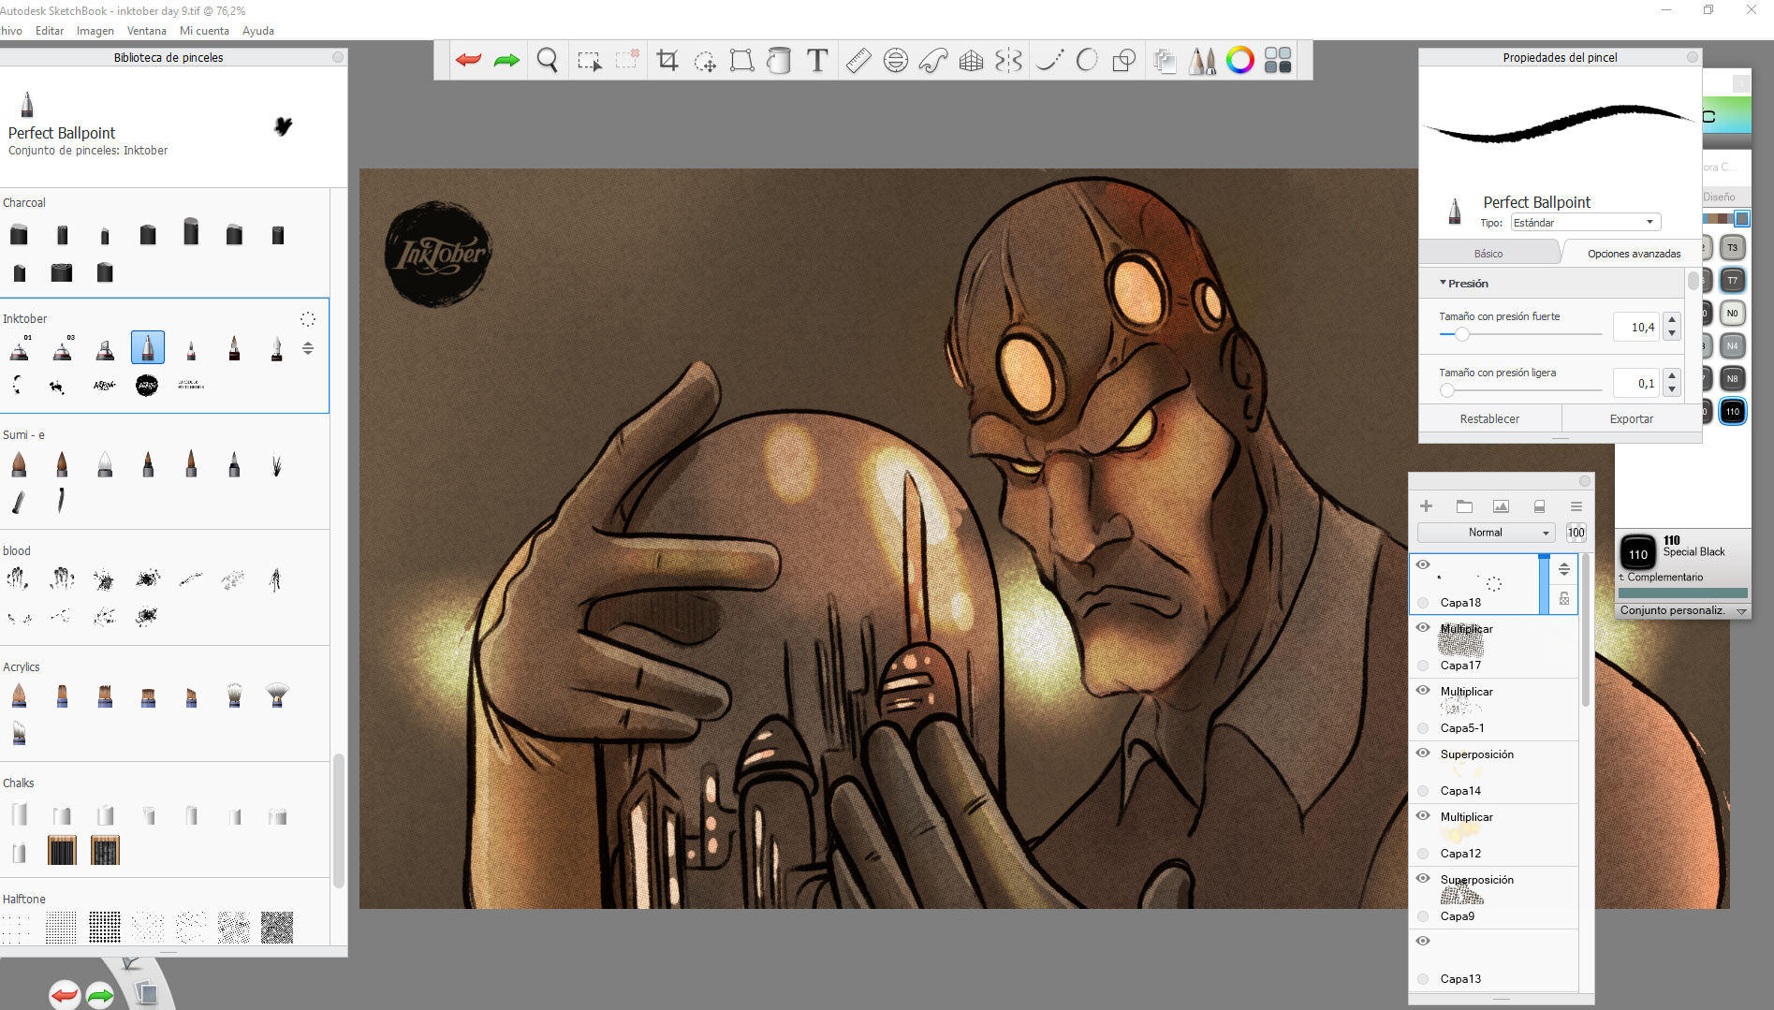Click the Undo red arrow in toolbar
Screen dimensions: 1774x1010
[x=468, y=61]
